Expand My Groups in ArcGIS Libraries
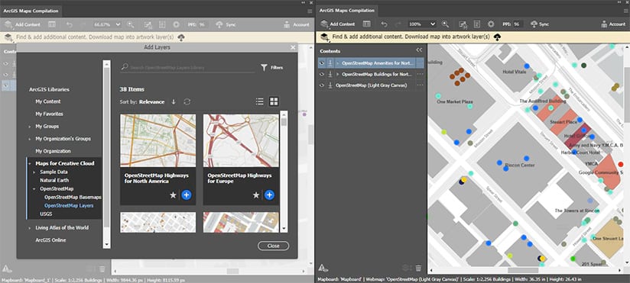This screenshot has height=283, width=630. click(x=29, y=127)
